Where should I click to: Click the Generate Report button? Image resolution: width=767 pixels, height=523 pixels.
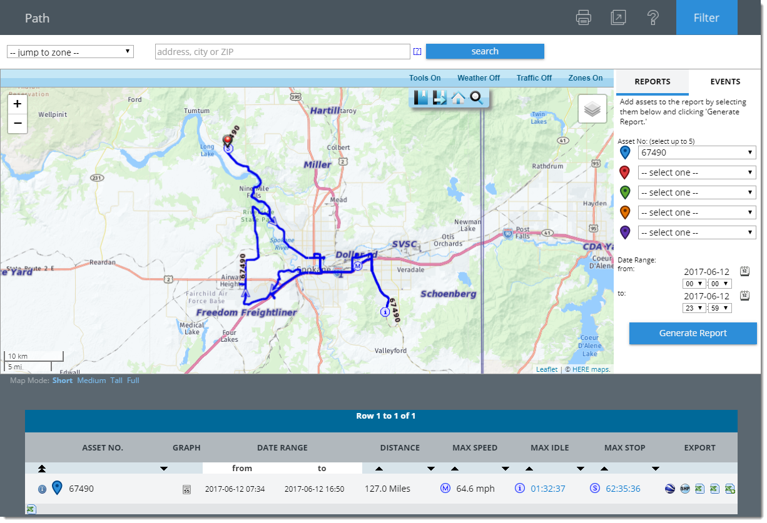click(x=693, y=333)
